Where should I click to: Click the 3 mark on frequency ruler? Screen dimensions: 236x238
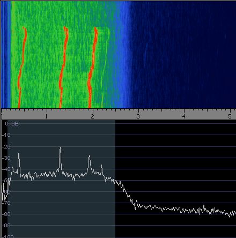pos(138,117)
